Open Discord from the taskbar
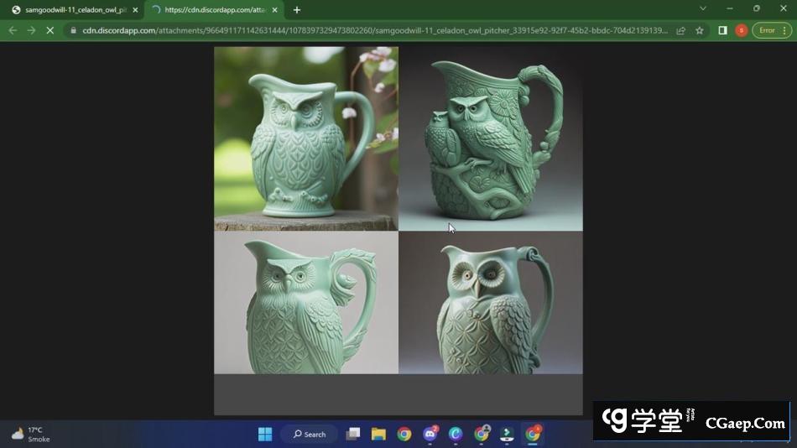This screenshot has width=797, height=448. point(430,434)
